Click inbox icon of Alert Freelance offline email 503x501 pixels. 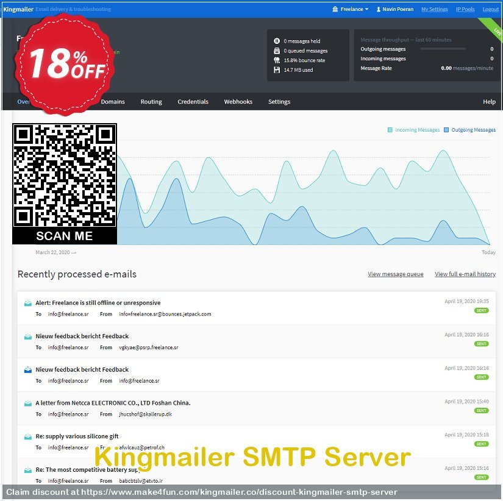coord(28,303)
